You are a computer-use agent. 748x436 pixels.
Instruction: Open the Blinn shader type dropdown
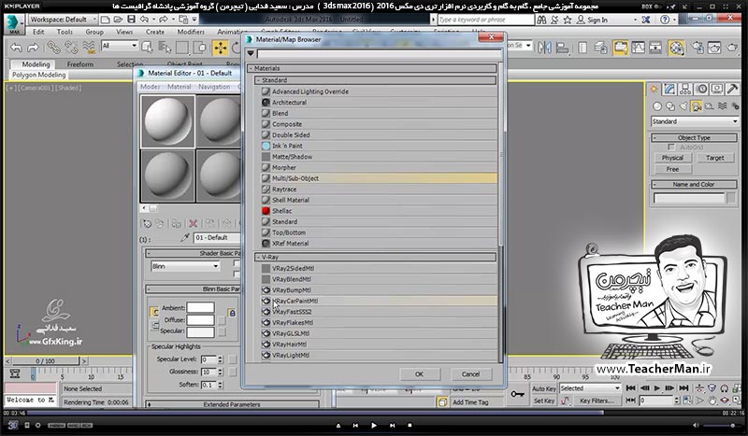tap(185, 266)
